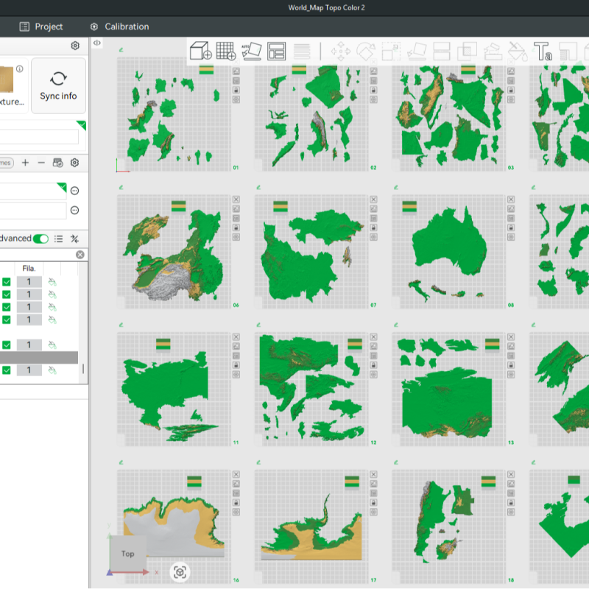Click the Add plate grid icon

(225, 51)
